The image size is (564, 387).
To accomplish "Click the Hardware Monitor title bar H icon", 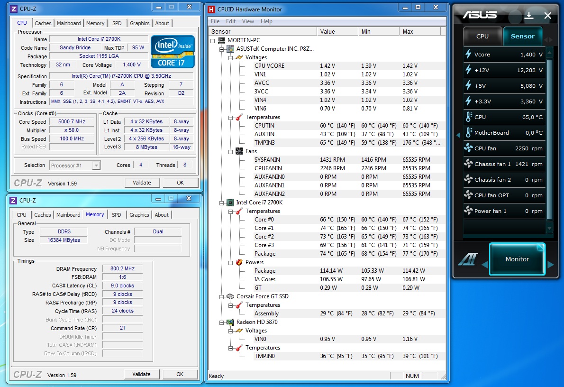I will click(211, 9).
